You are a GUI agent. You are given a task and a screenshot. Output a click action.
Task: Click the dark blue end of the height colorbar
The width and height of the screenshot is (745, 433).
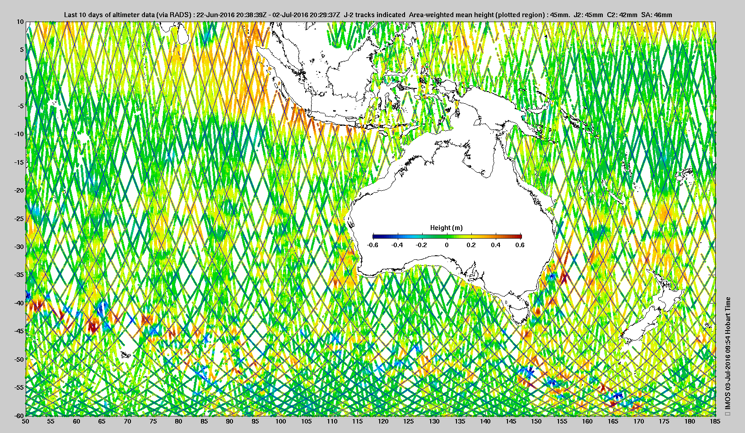[x=376, y=236]
